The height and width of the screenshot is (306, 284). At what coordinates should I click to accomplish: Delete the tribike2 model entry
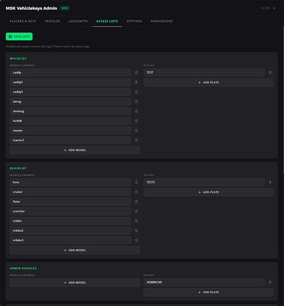point(136,231)
